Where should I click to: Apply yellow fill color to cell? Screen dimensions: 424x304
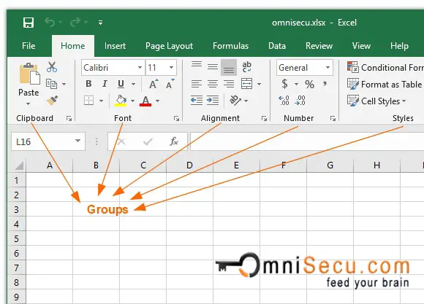point(121,101)
